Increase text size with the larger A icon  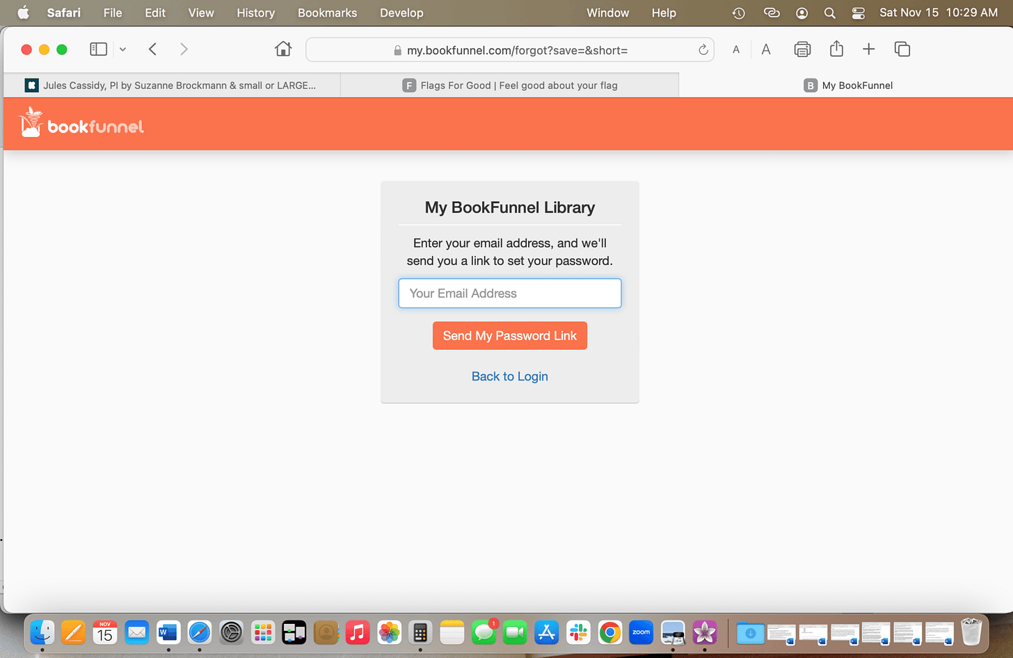click(765, 49)
